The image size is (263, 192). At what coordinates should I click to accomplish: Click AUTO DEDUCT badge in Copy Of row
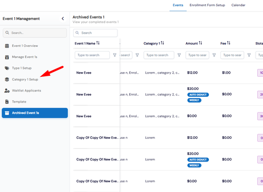click(198, 160)
